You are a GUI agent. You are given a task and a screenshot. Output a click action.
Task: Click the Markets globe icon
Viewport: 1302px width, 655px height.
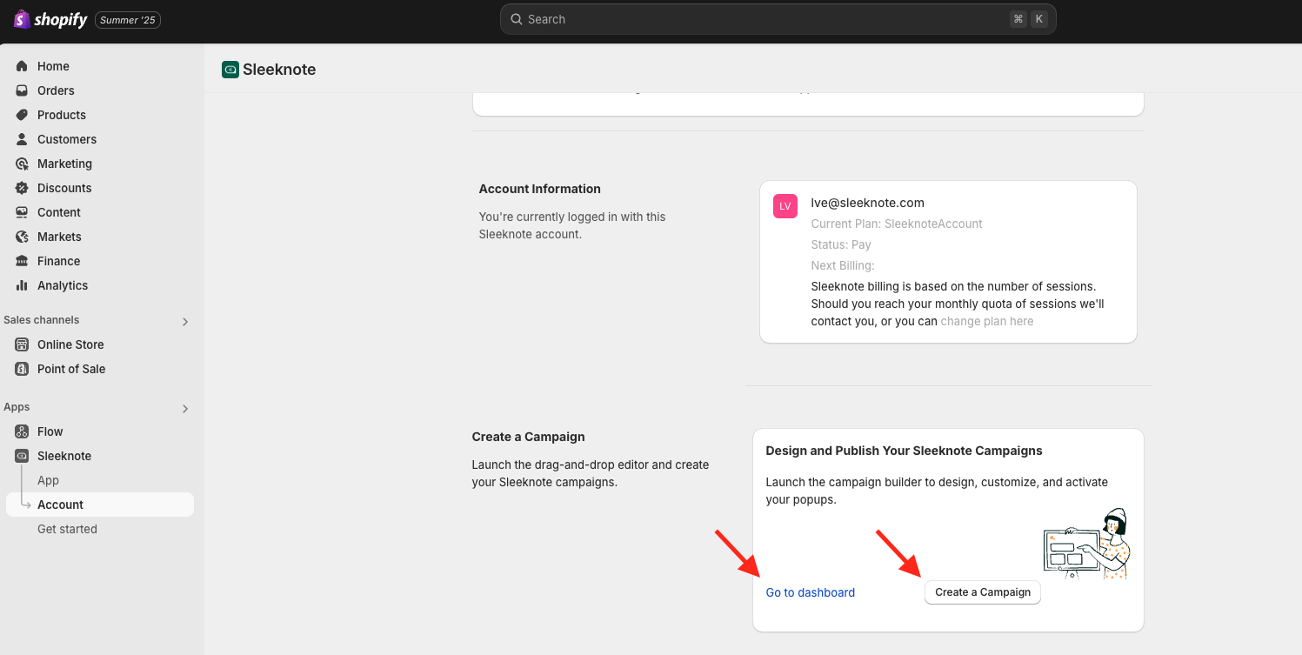[x=22, y=237]
